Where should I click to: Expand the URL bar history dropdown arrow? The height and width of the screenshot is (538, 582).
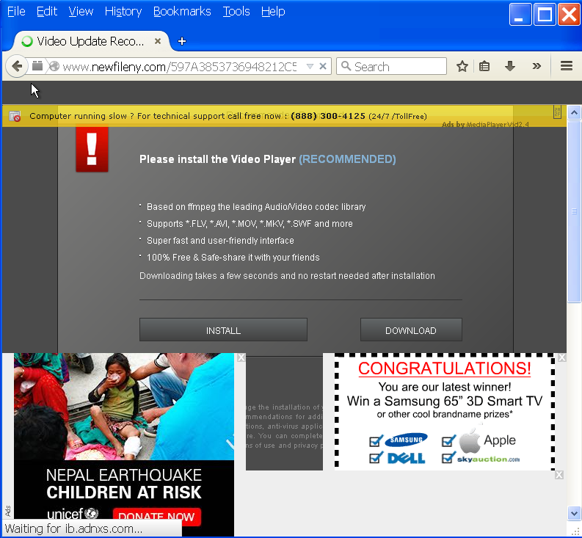point(310,67)
